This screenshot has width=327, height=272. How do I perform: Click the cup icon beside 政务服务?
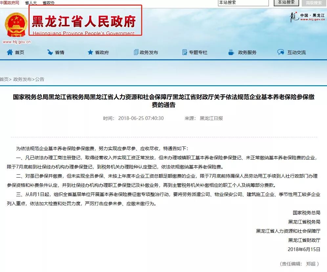click(231, 52)
